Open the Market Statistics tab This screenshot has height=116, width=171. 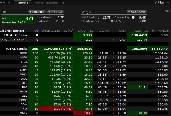tap(46, 3)
